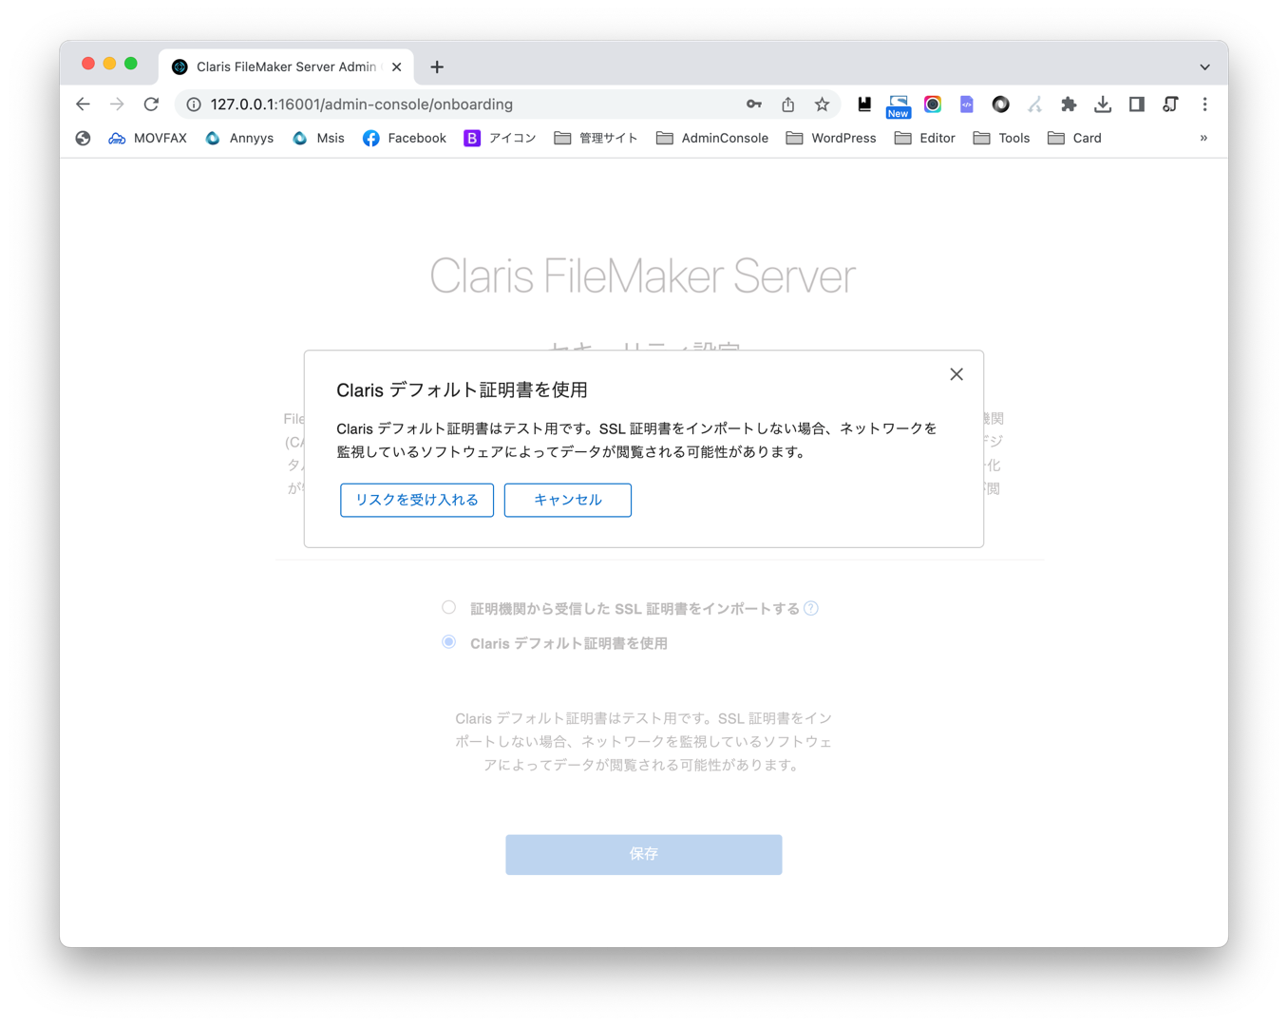
Task: Click リスクを受け入れる button
Action: click(417, 500)
